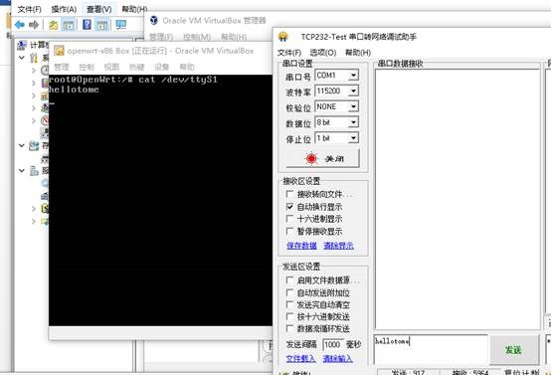Open 视图 menu in openwrt VM window

[x=111, y=67]
